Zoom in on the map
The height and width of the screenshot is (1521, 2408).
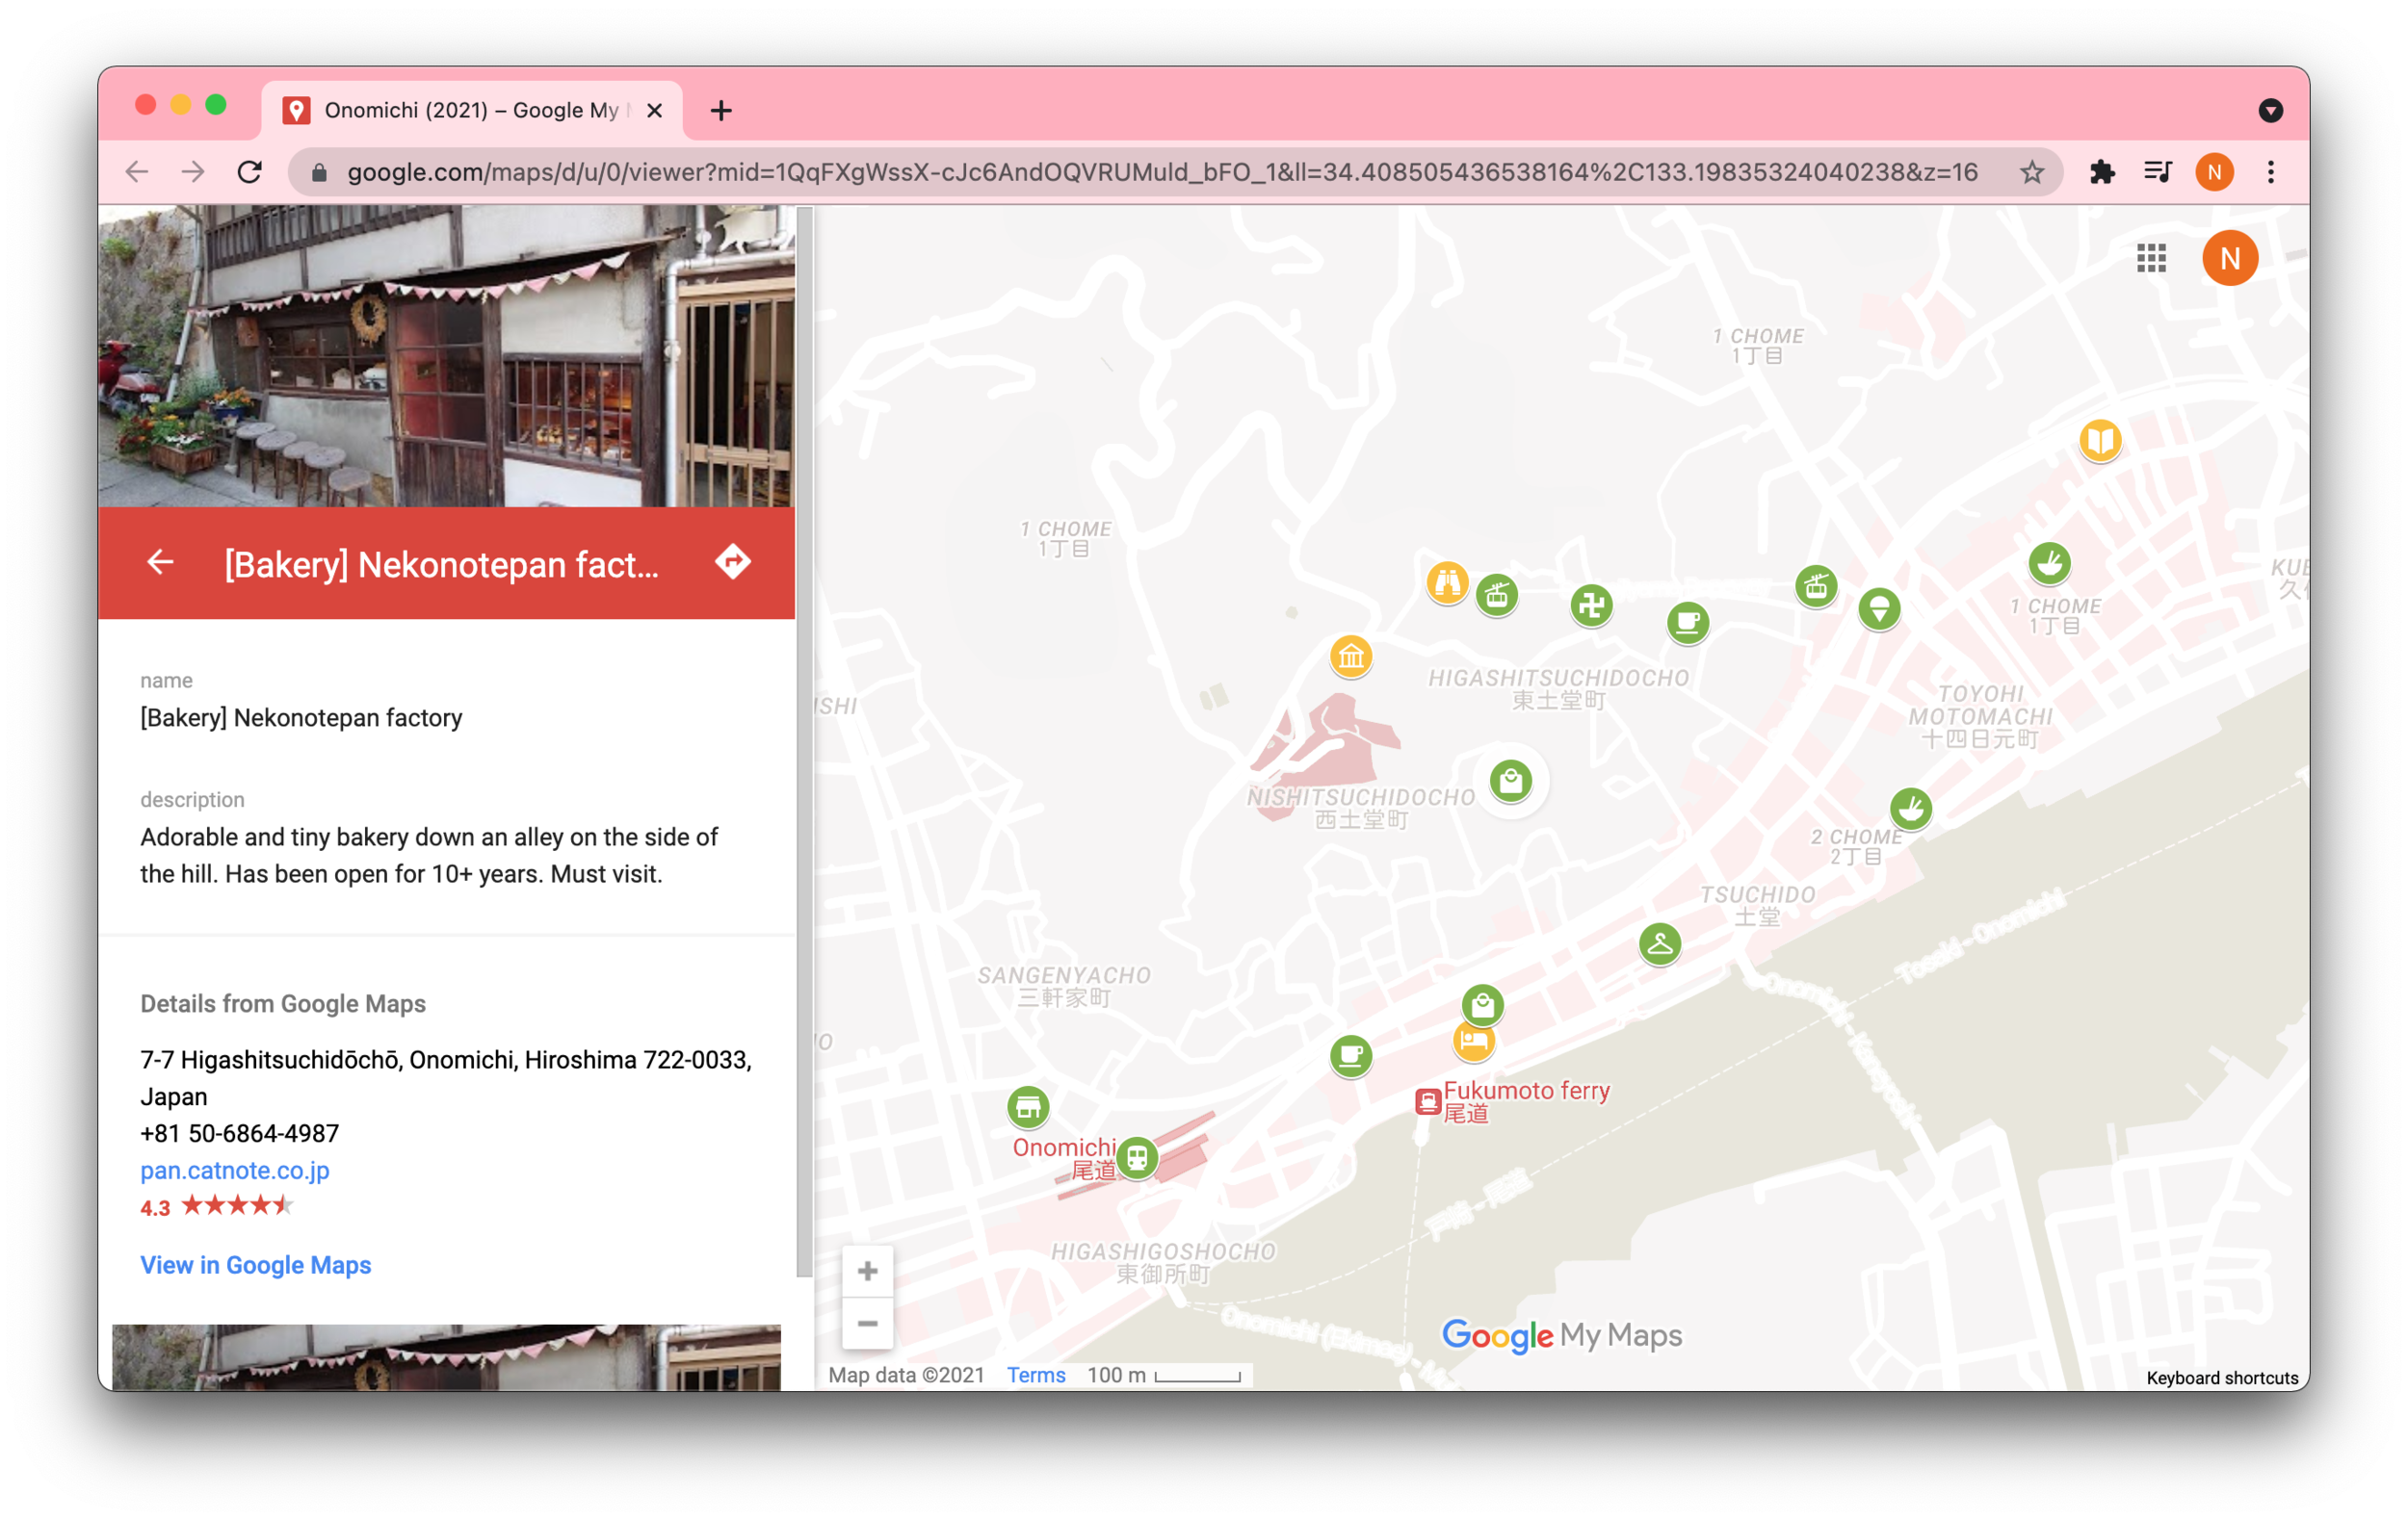[867, 1271]
